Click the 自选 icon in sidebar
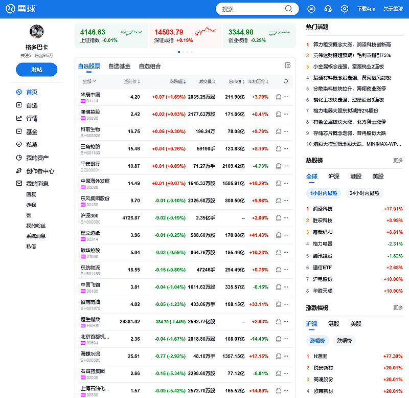The width and height of the screenshot is (409, 398). 19,105
